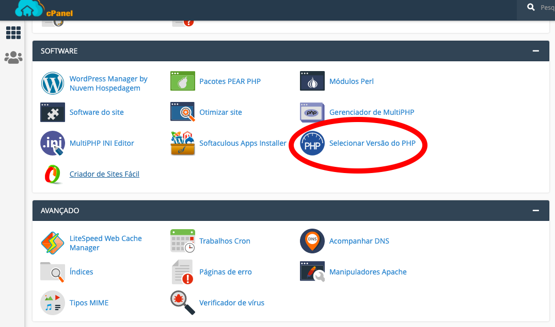Open the Verificador de vírus icon
This screenshot has width=555, height=327.
point(182,303)
